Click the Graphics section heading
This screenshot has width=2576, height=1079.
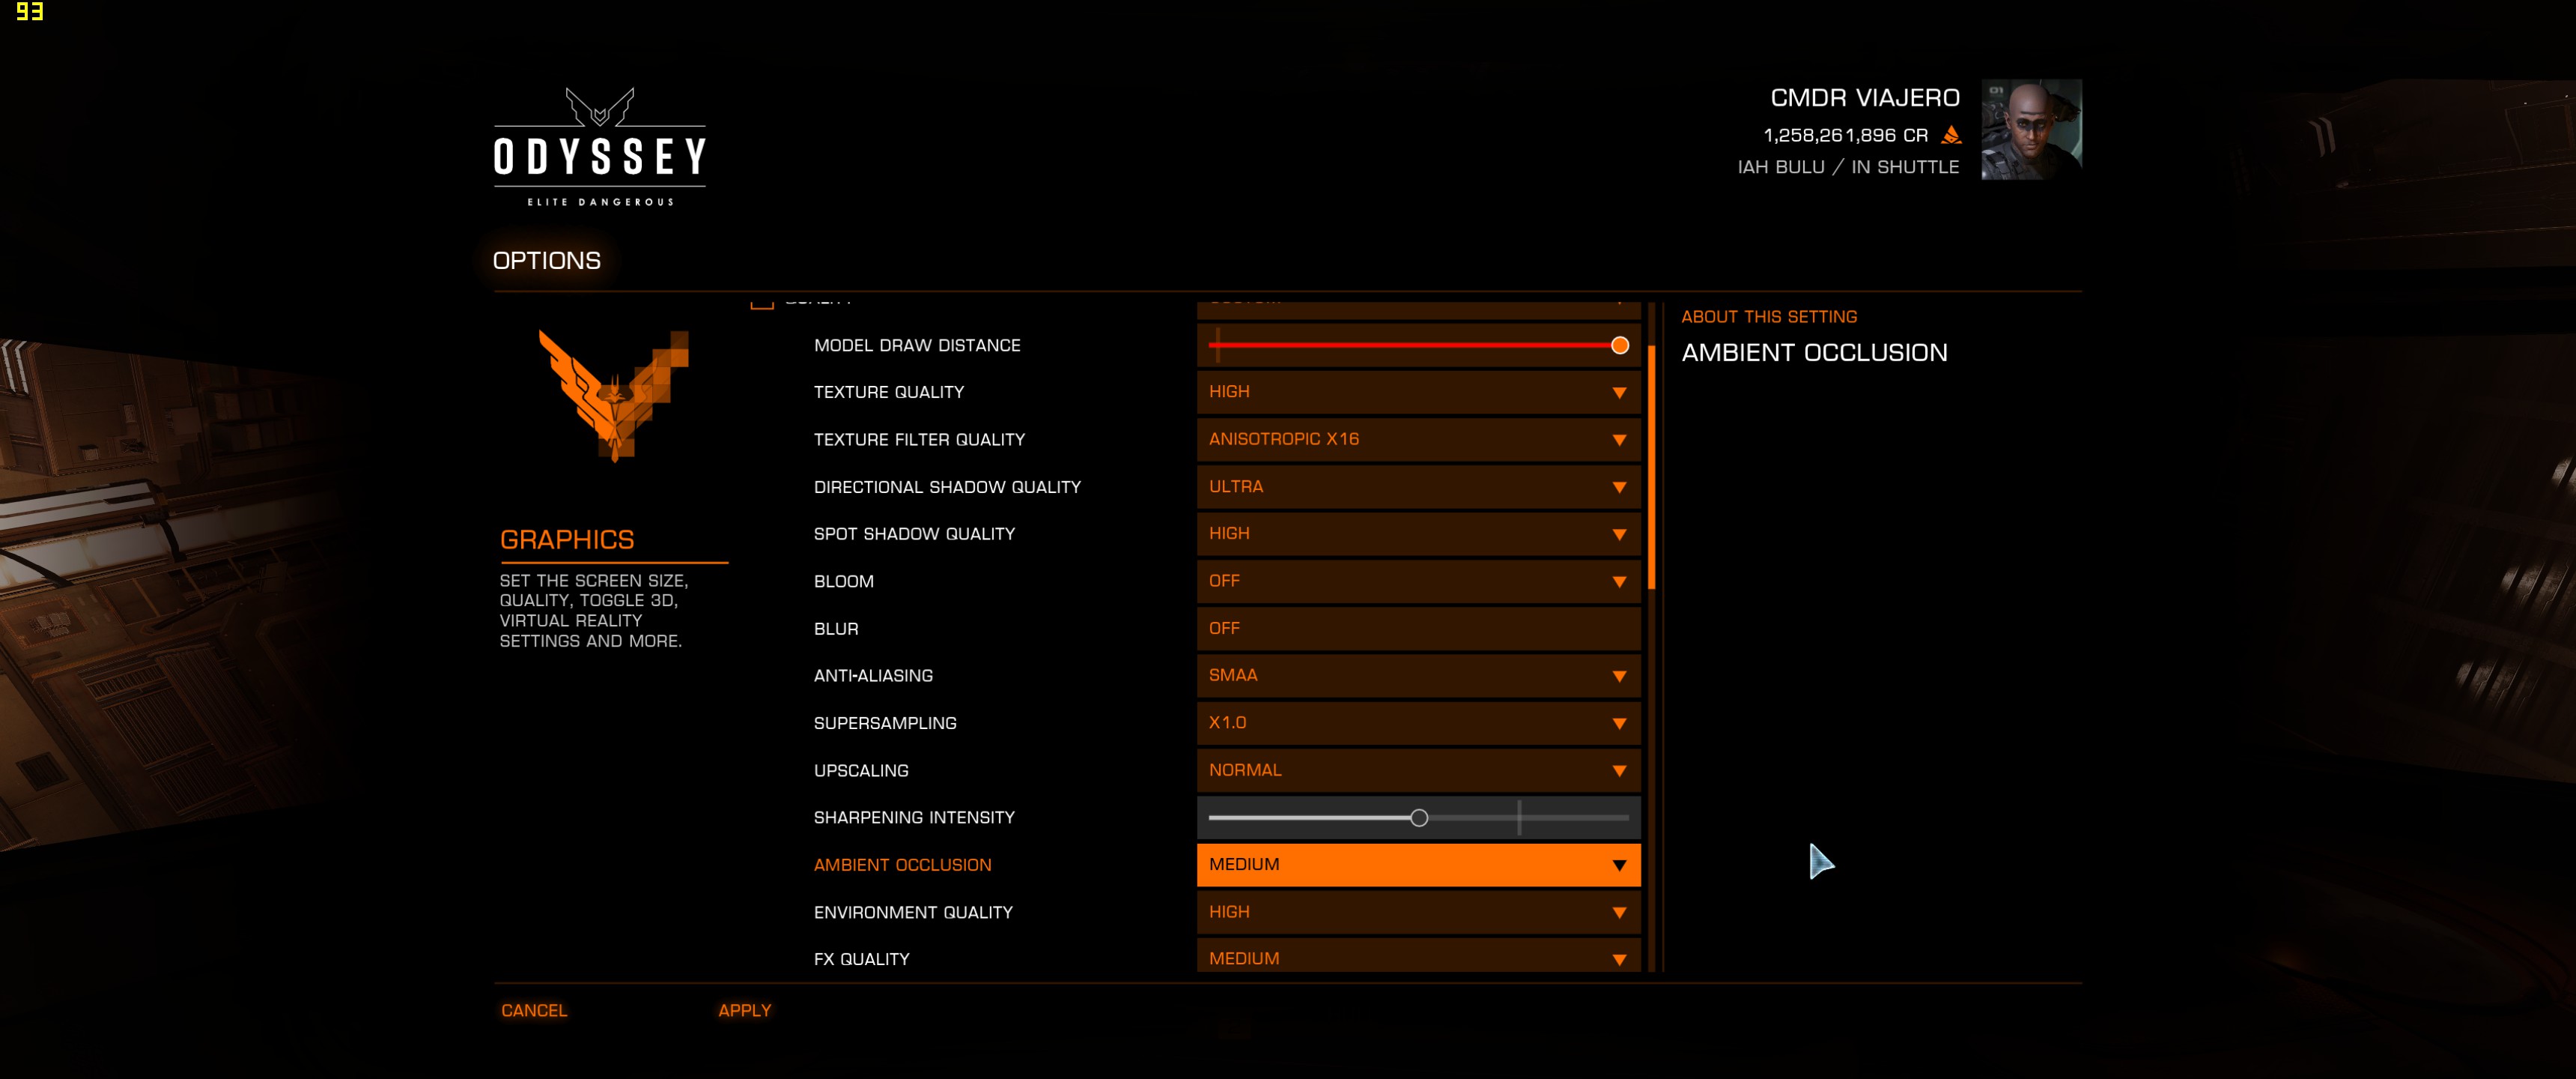click(x=567, y=539)
